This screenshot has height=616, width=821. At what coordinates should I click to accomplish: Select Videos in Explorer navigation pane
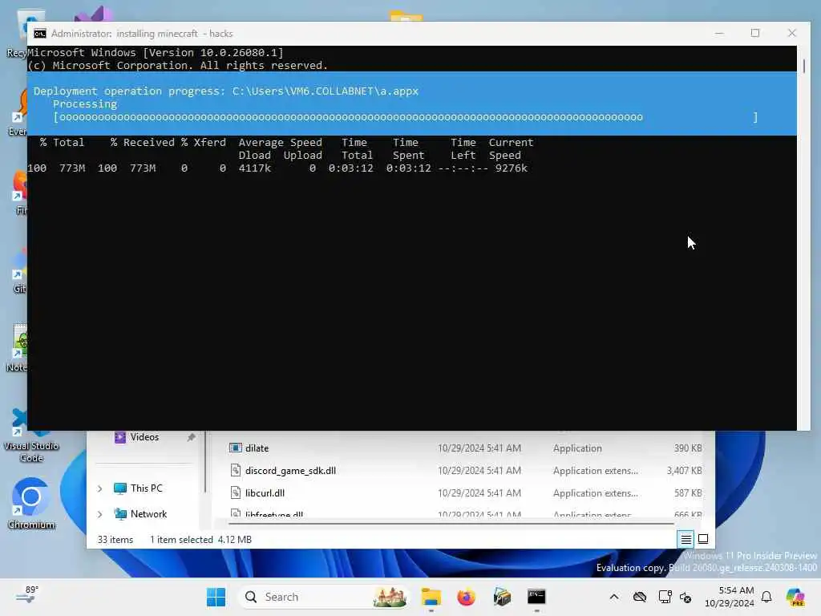(144, 437)
